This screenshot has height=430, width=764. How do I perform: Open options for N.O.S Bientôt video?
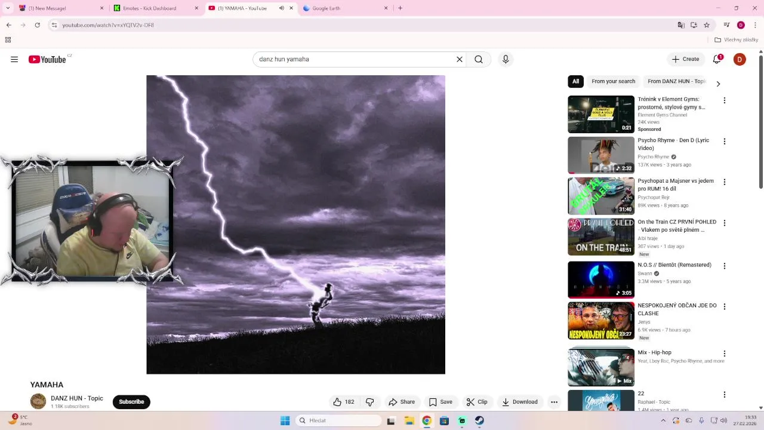click(x=725, y=266)
